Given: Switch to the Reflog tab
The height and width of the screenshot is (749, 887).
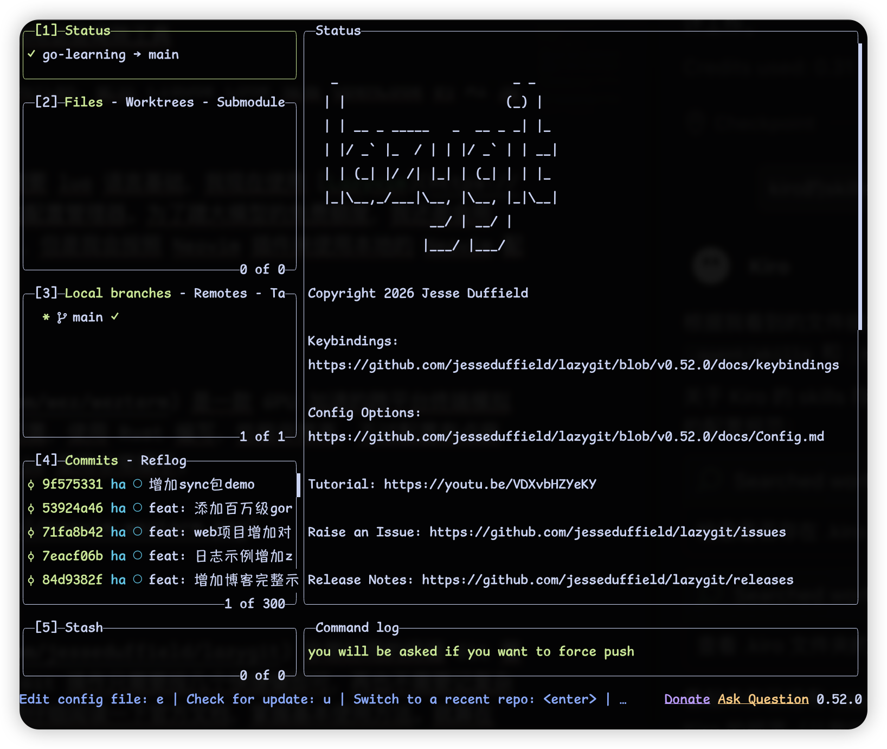Looking at the screenshot, I should [163, 460].
